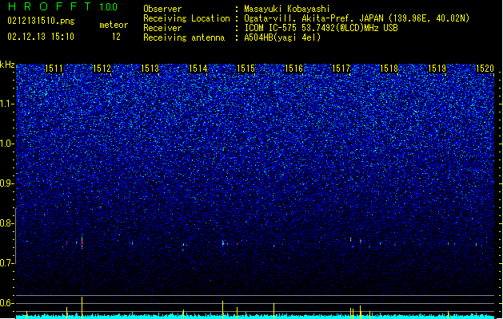
Task: Click the 1517 time marker
Action: point(341,69)
